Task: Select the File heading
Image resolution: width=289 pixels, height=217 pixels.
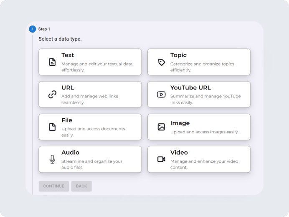Action: 67,120
